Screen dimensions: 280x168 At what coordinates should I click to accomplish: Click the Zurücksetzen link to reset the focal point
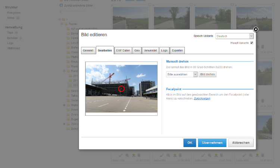[x=202, y=98]
